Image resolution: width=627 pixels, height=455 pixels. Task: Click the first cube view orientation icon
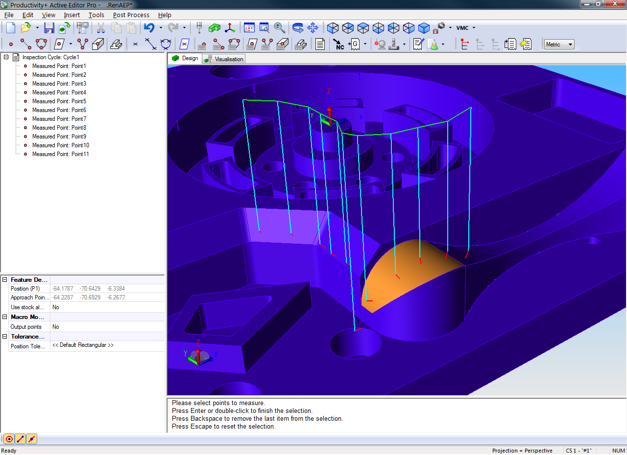(x=333, y=28)
